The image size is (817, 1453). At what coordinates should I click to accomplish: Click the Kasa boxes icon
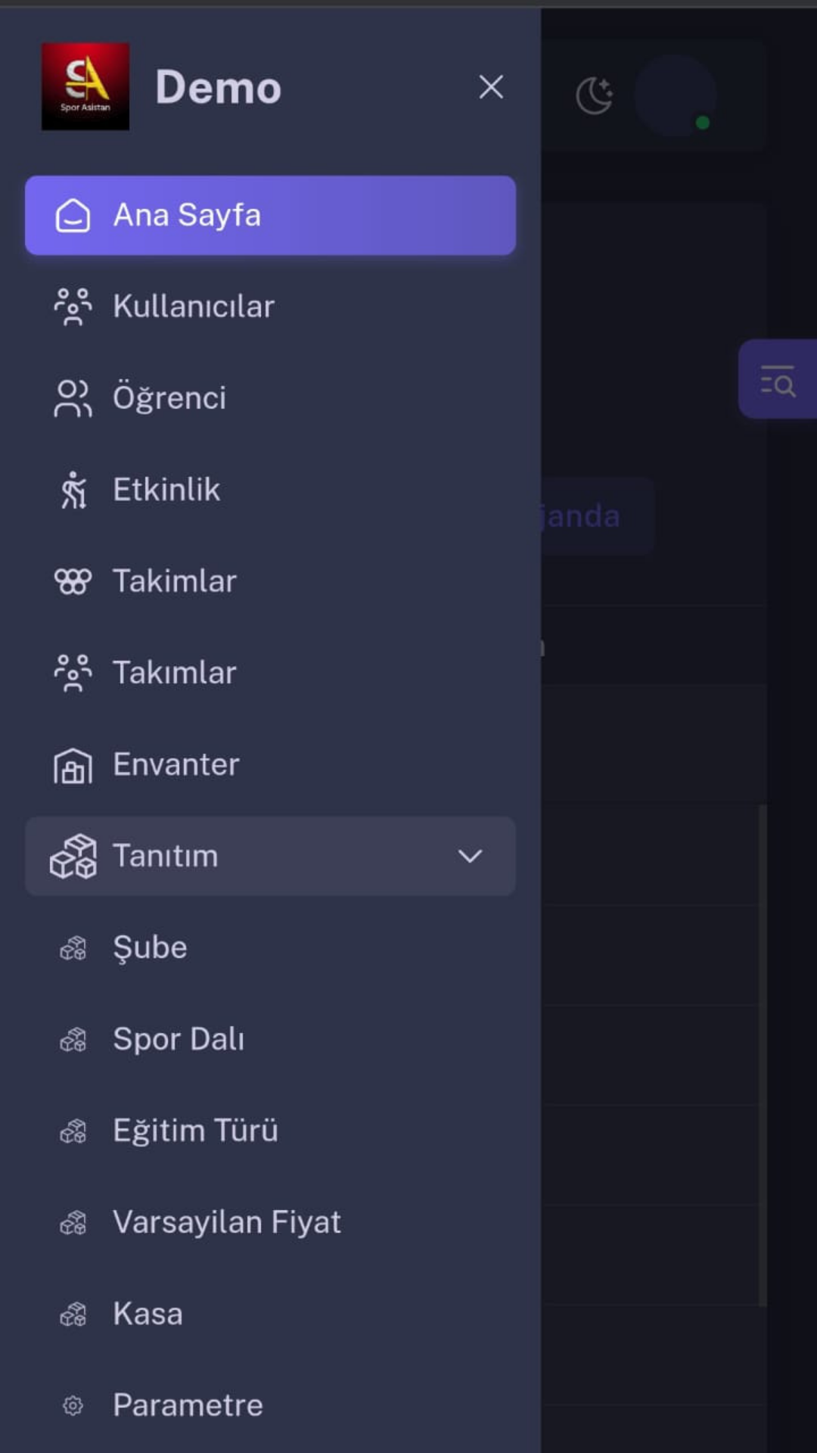pyautogui.click(x=73, y=1315)
